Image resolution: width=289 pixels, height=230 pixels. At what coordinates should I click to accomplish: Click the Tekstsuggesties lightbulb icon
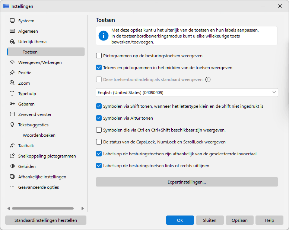[x=12, y=124]
